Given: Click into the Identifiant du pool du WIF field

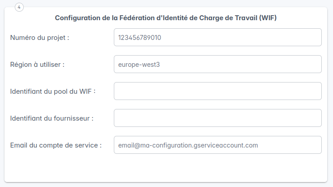Looking at the screenshot, I should coord(218,91).
